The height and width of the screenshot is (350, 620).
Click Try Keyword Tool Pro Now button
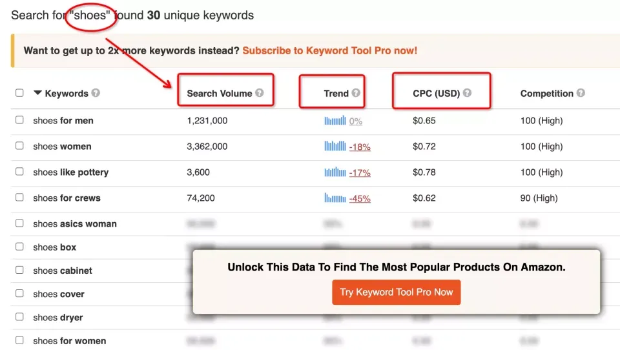click(396, 293)
